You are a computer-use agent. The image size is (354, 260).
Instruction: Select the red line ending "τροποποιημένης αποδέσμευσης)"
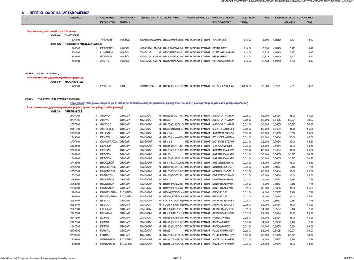pyautogui.click(x=75, y=108)
